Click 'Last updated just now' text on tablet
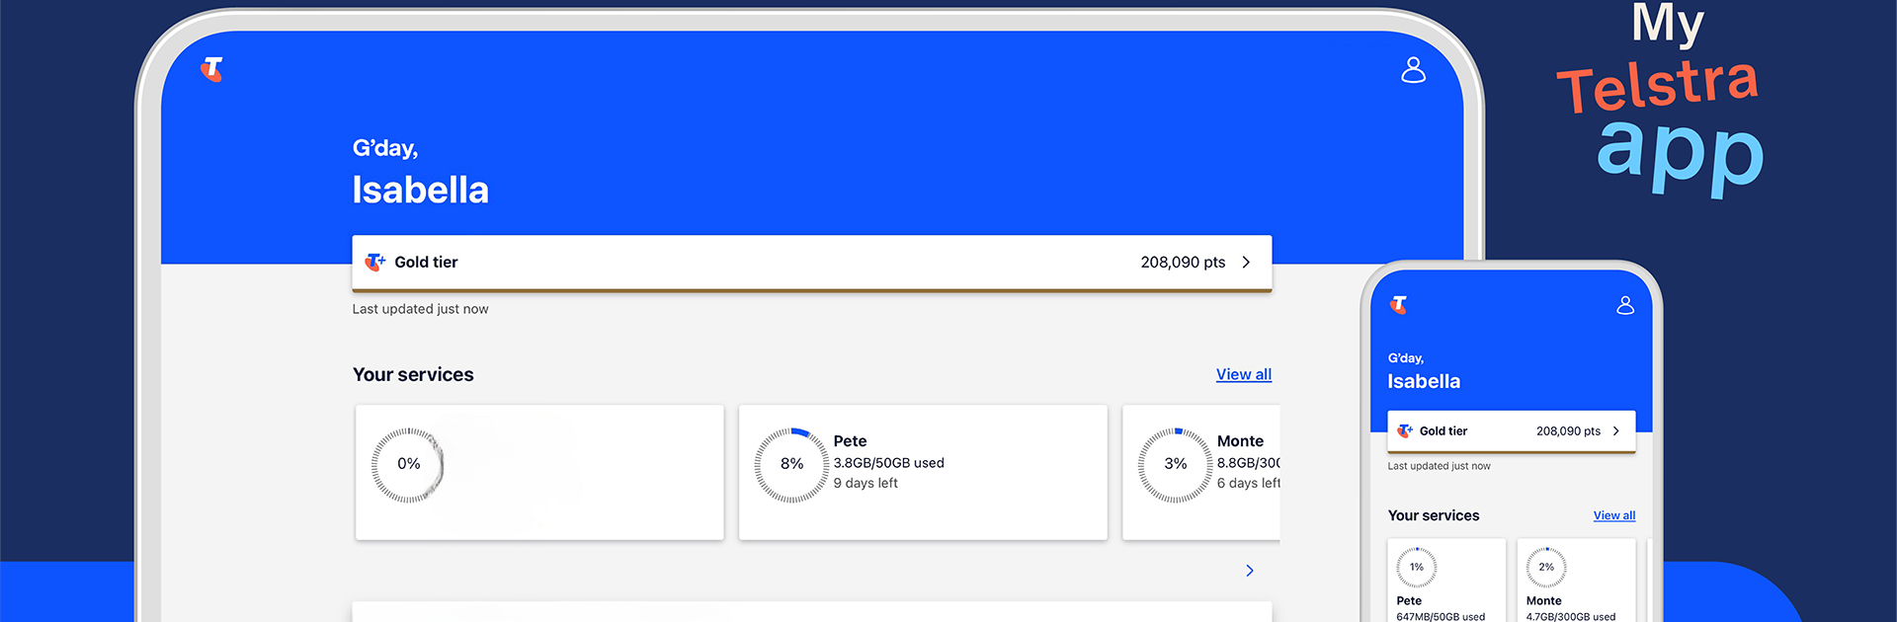This screenshot has width=1897, height=622. (x=420, y=309)
